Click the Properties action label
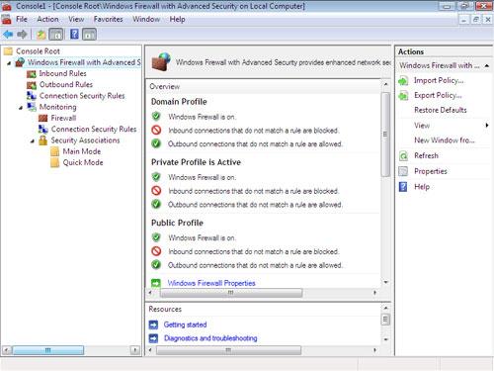Viewport: 494px width, 371px height. (431, 171)
